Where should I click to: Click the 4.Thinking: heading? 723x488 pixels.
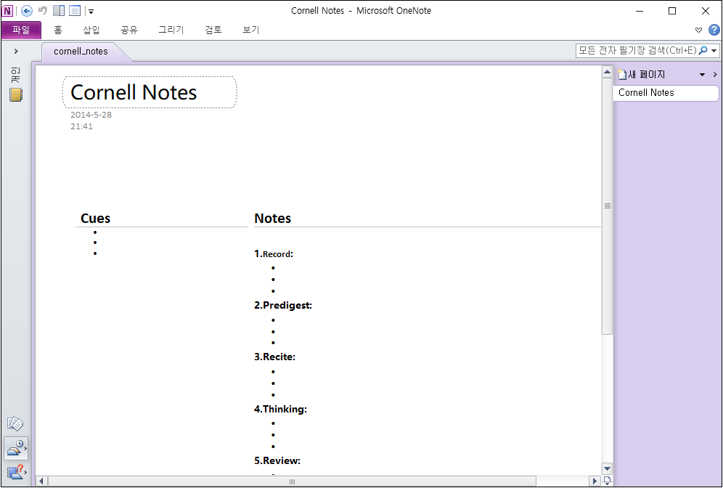pos(280,409)
